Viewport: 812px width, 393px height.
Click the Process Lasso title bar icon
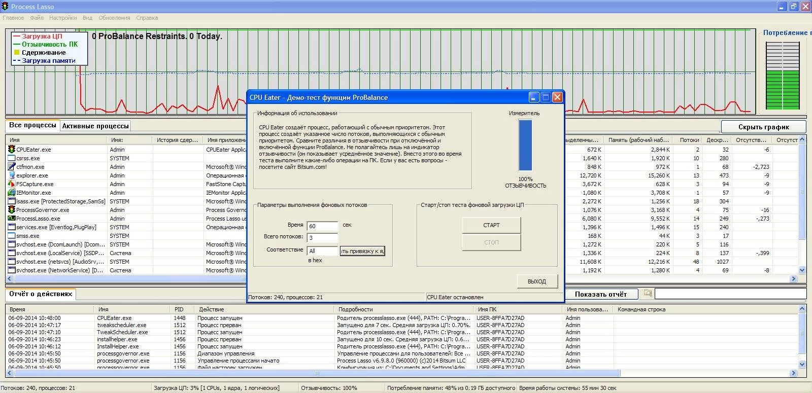pos(5,7)
